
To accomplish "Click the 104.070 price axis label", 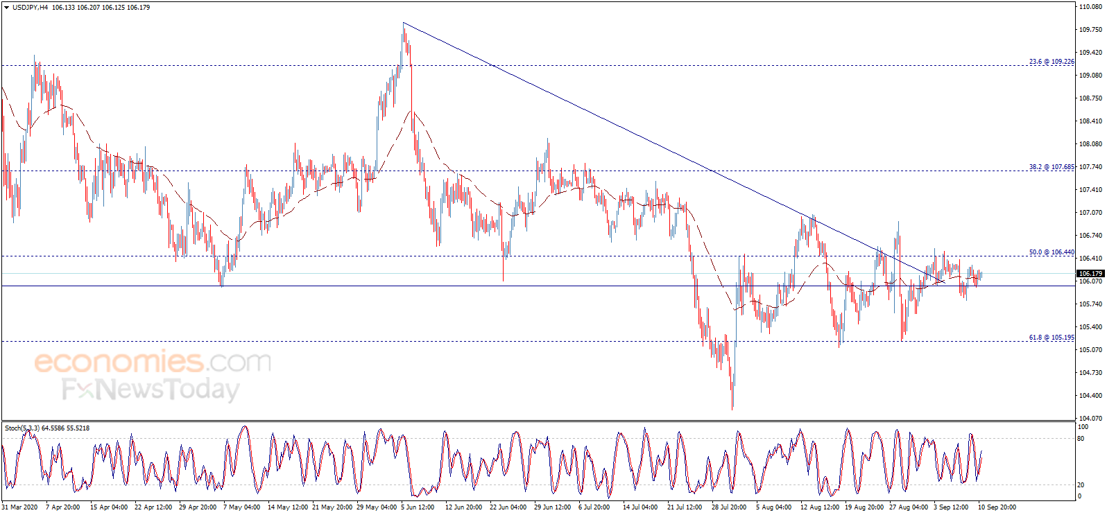I will (1091, 419).
